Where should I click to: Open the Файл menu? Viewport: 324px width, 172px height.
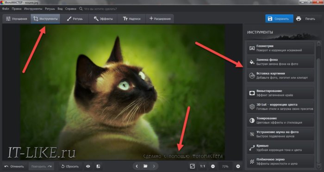click(6, 9)
